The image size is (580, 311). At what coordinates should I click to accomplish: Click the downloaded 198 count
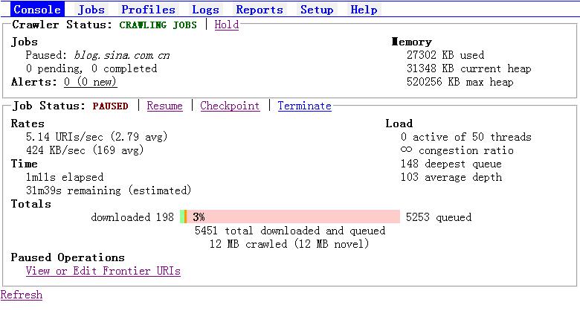[132, 217]
